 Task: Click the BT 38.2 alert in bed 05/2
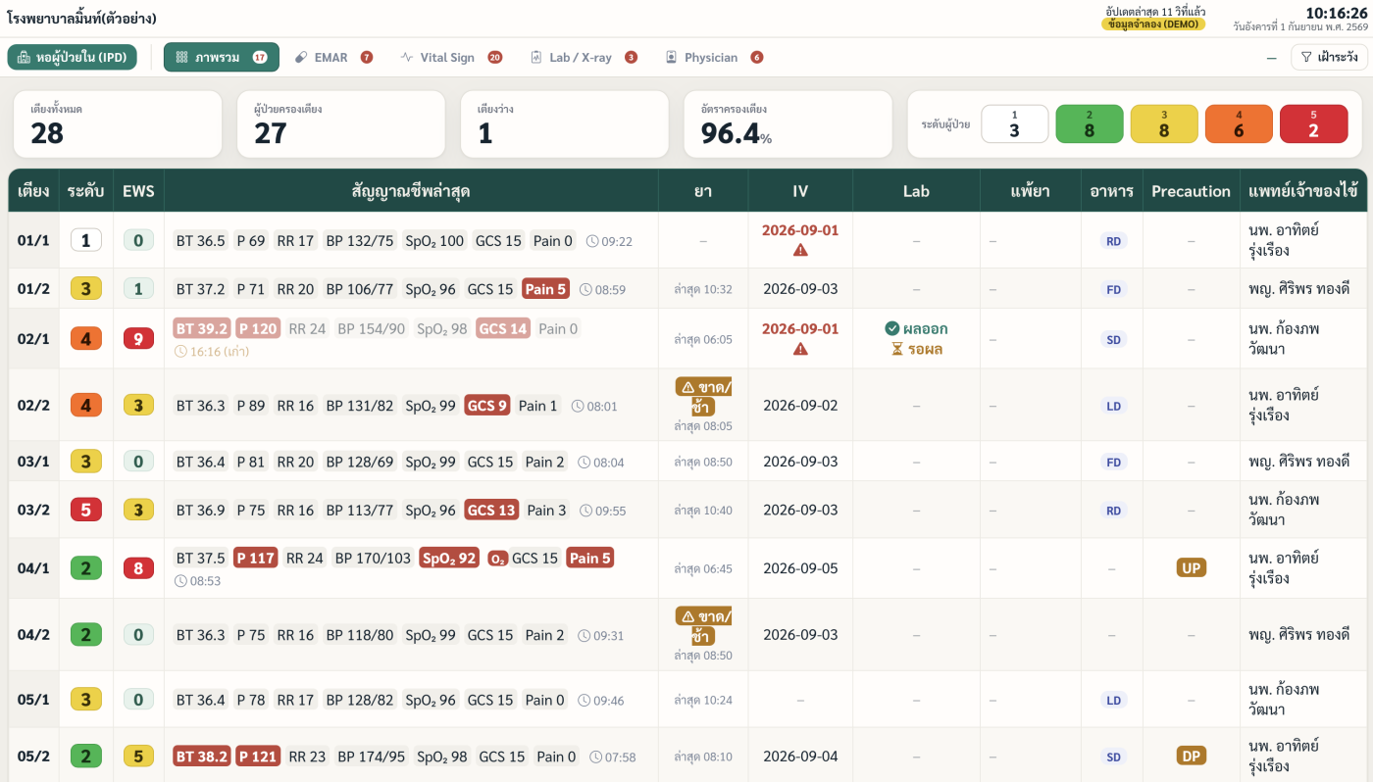[x=202, y=757]
